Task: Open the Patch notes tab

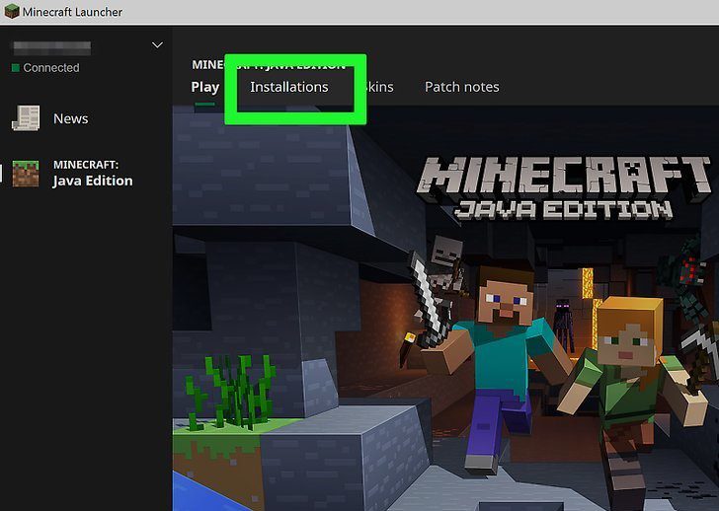Action: point(462,87)
